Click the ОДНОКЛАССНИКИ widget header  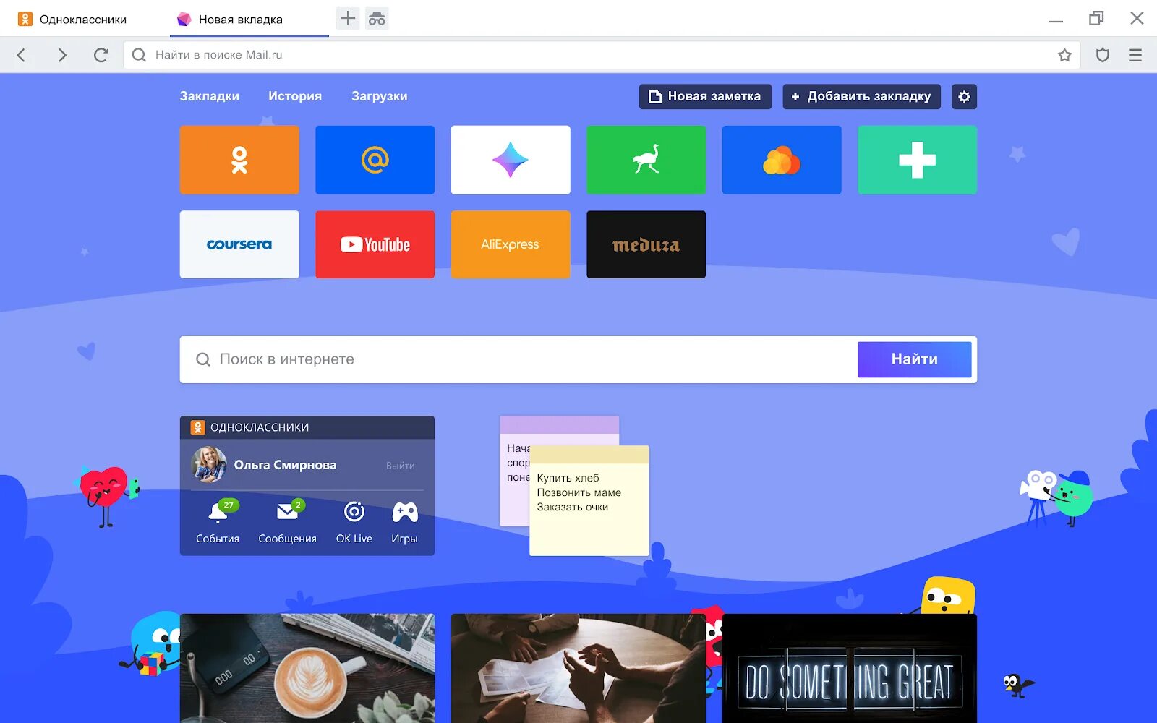[x=307, y=427]
